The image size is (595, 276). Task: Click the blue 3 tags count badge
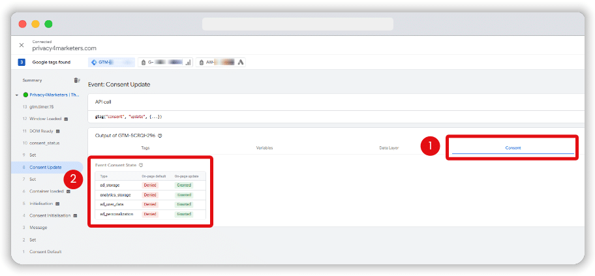22,62
